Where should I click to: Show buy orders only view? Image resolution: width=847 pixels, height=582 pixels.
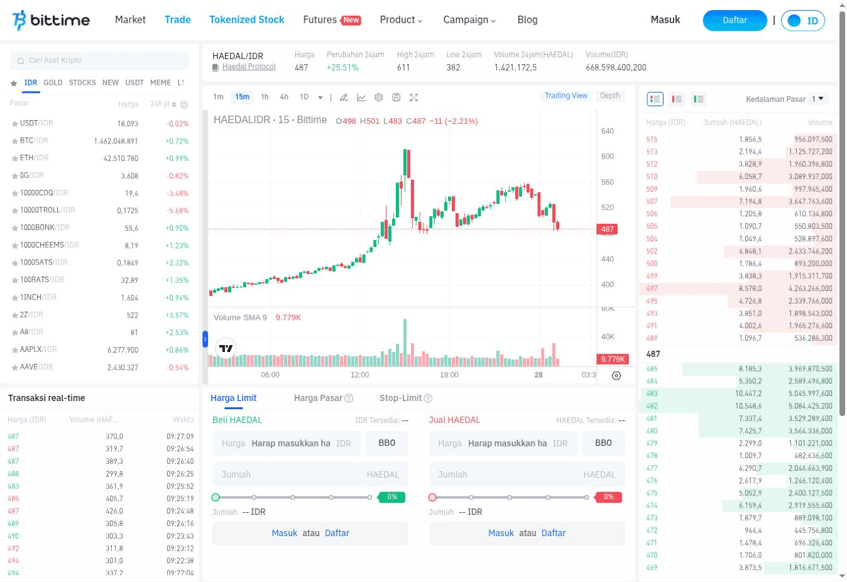[698, 99]
